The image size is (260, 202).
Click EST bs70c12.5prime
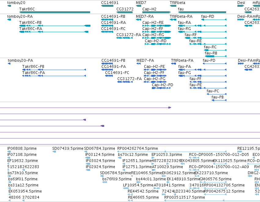[x=133, y=155]
